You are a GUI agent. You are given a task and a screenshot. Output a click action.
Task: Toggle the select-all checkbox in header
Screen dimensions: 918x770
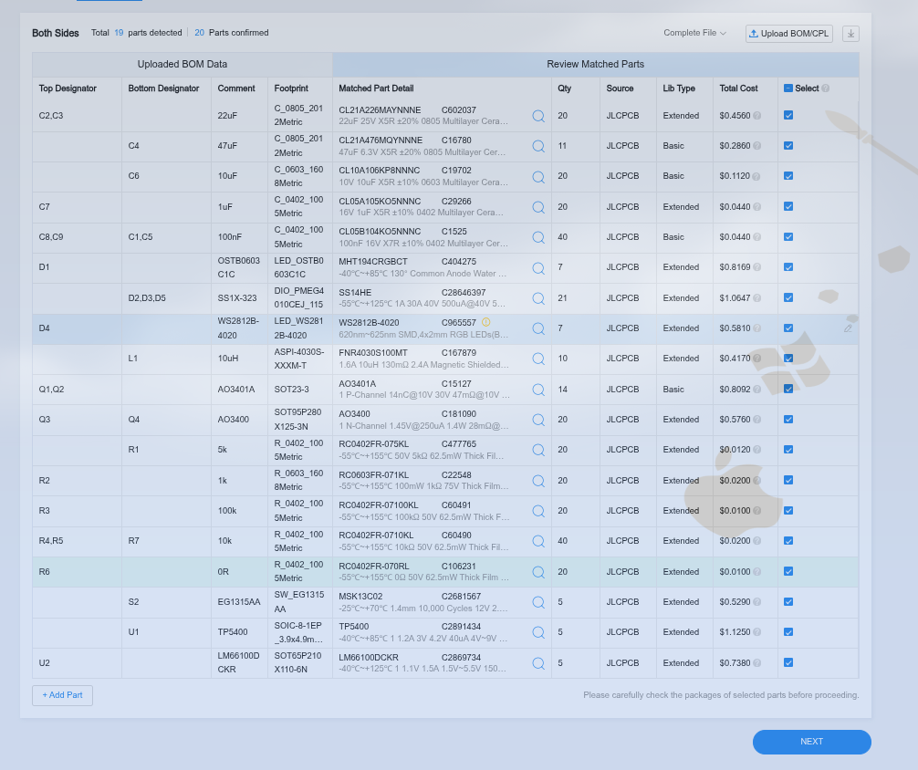click(788, 88)
